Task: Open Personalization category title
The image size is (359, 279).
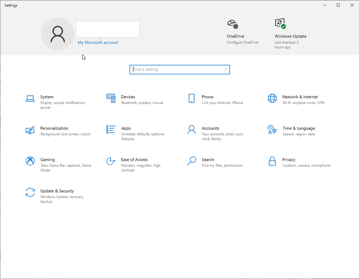Action: tap(54, 128)
